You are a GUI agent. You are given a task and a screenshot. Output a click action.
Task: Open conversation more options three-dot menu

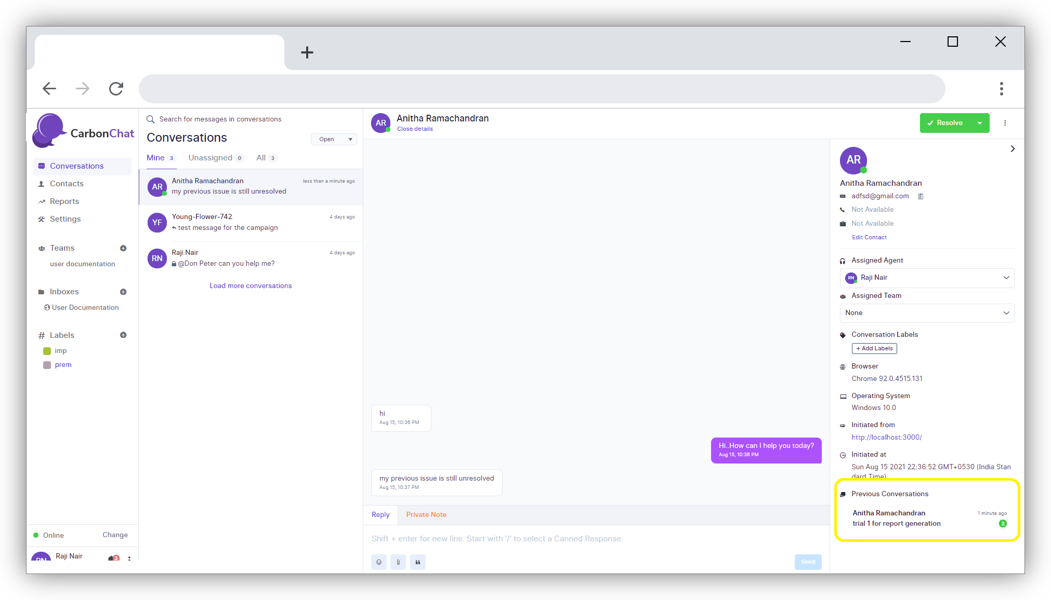(x=1005, y=123)
